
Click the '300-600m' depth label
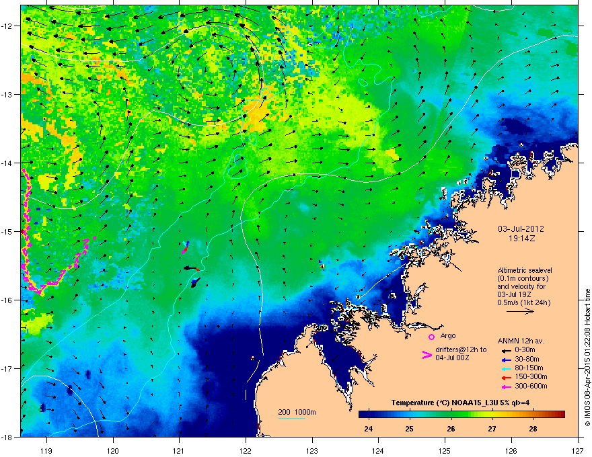point(531,386)
